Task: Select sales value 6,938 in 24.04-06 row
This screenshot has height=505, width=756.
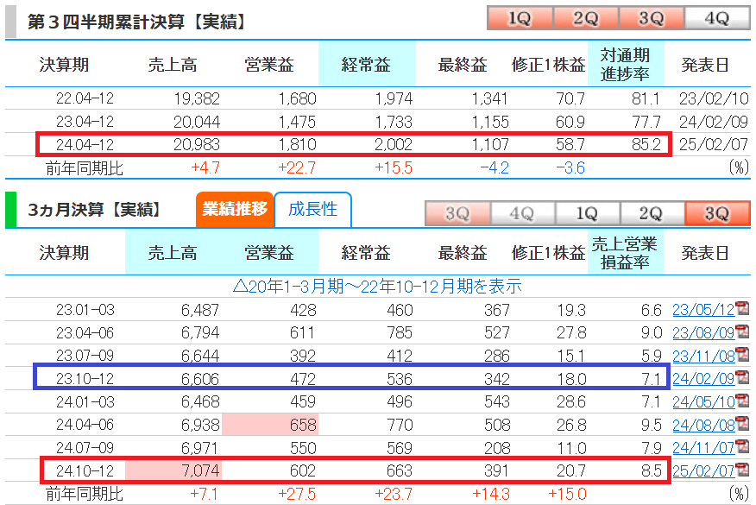Action: 200,425
